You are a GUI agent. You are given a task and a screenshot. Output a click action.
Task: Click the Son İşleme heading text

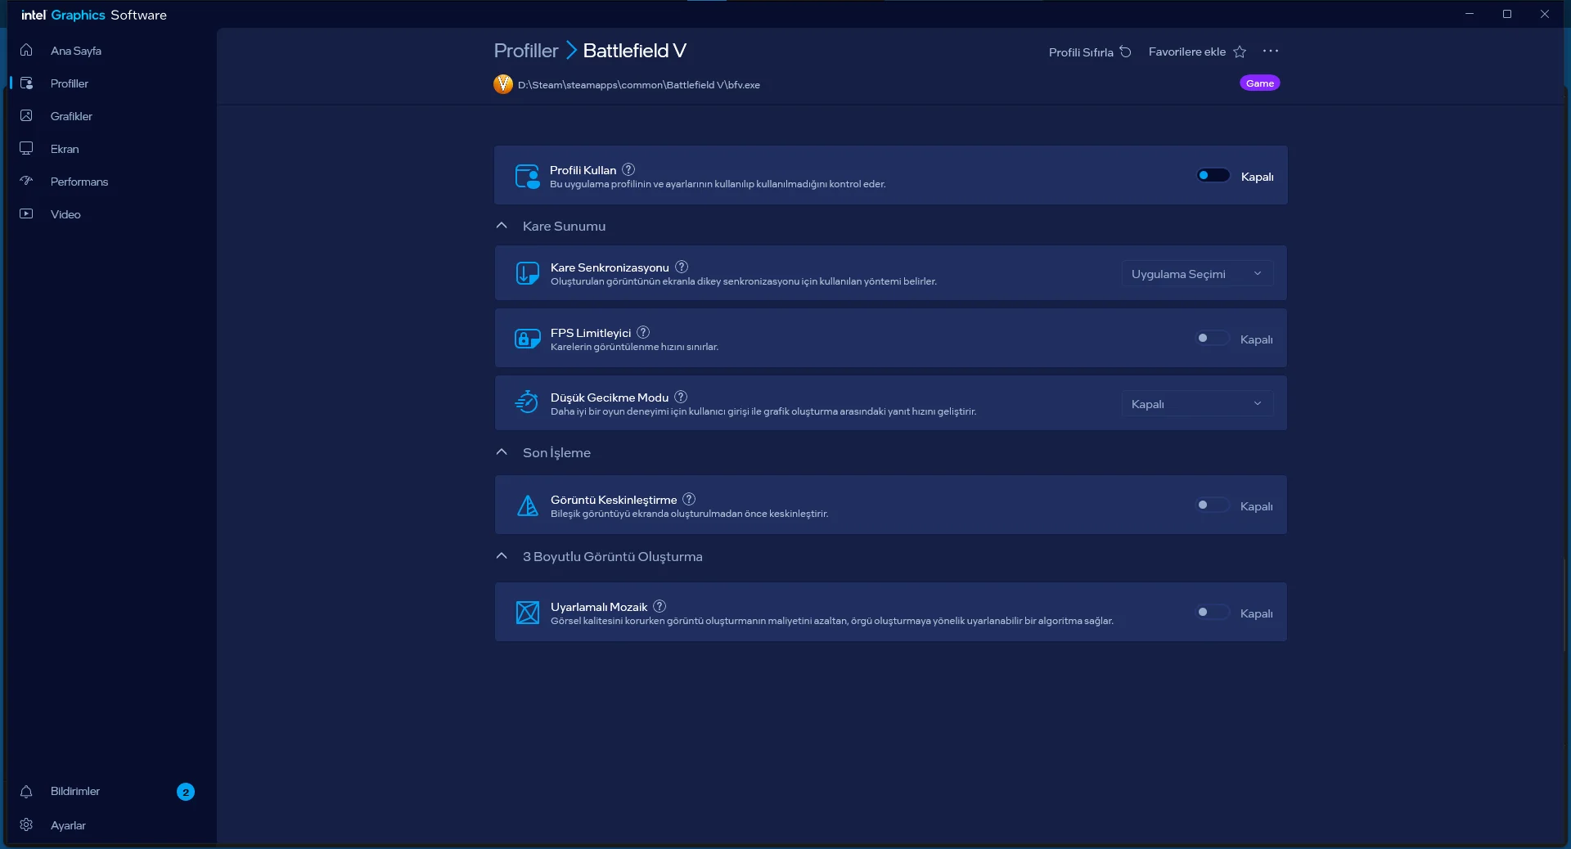[x=556, y=452]
